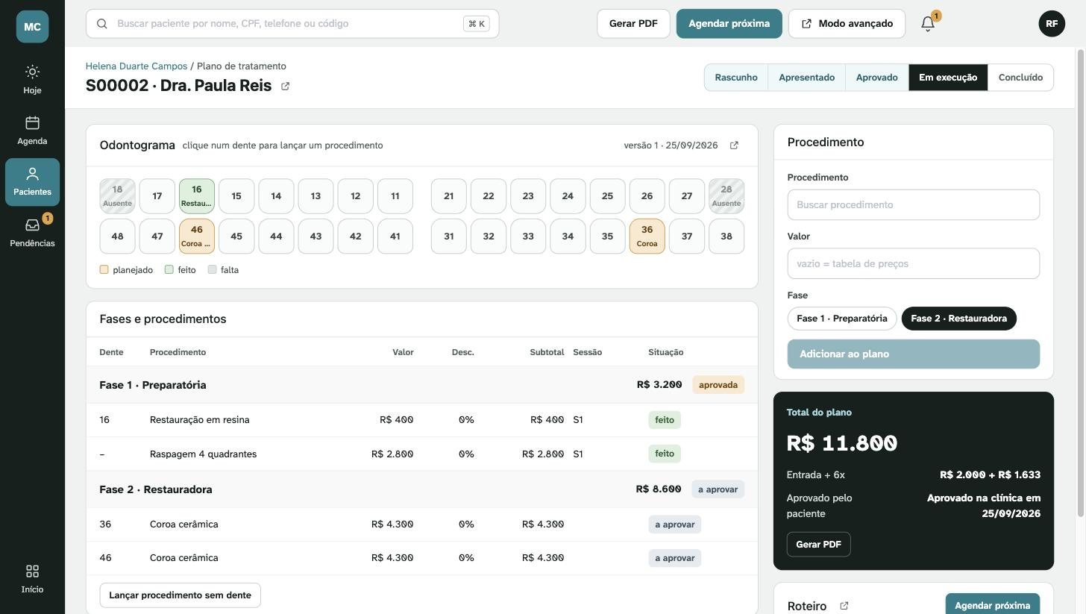Set plan status to Concluído
The width and height of the screenshot is (1086, 614).
coord(1020,78)
